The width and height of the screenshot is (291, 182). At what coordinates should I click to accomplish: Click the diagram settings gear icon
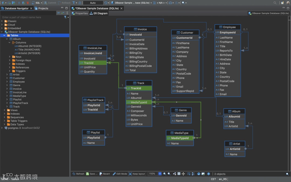[208, 174]
